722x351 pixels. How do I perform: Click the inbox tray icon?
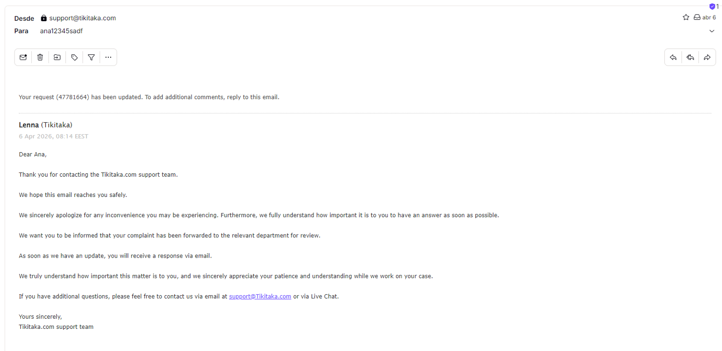pyautogui.click(x=697, y=17)
